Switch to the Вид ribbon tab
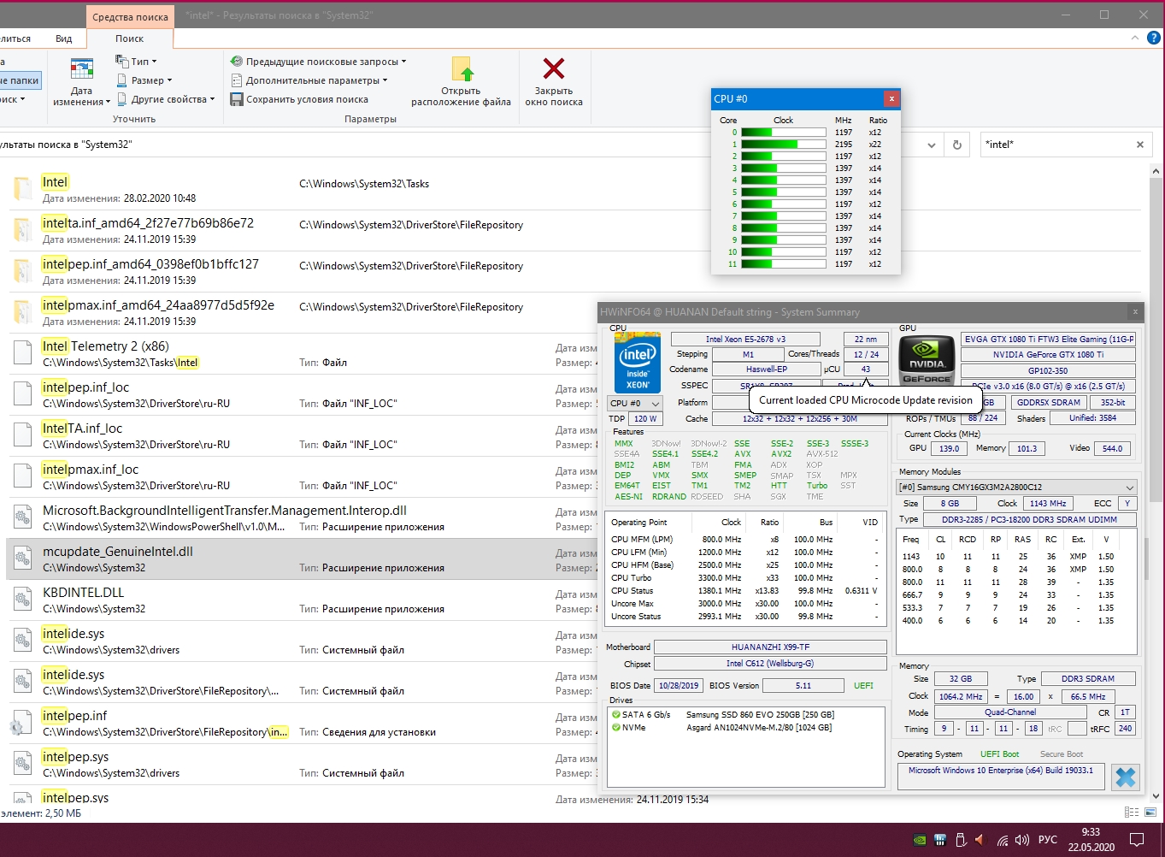Viewport: 1165px width, 857px height. click(x=64, y=38)
